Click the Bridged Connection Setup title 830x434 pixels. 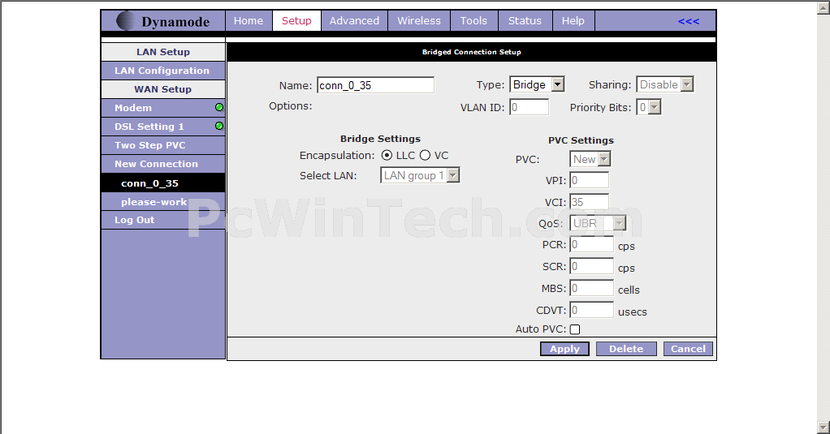[x=472, y=52]
